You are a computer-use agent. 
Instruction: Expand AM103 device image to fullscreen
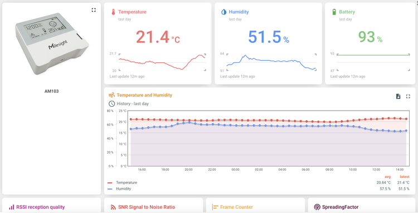pos(94,10)
